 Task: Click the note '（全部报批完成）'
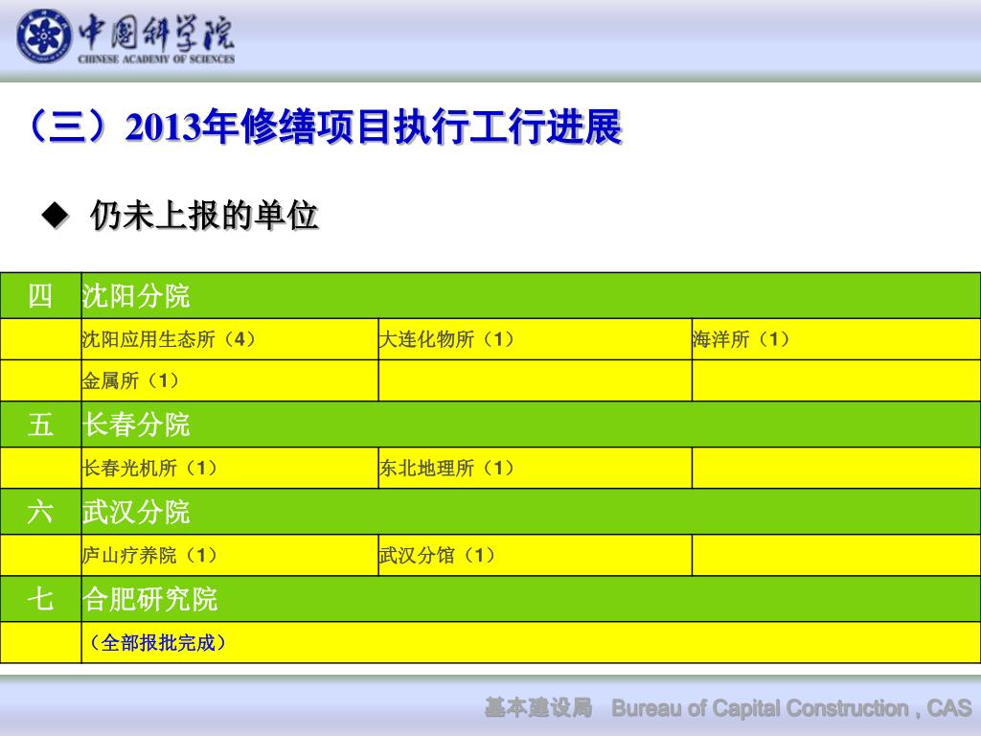click(x=157, y=643)
